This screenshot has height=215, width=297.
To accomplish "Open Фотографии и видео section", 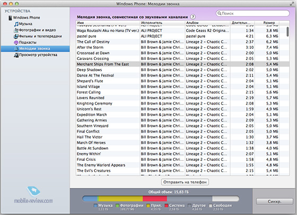I will [x=37, y=30].
